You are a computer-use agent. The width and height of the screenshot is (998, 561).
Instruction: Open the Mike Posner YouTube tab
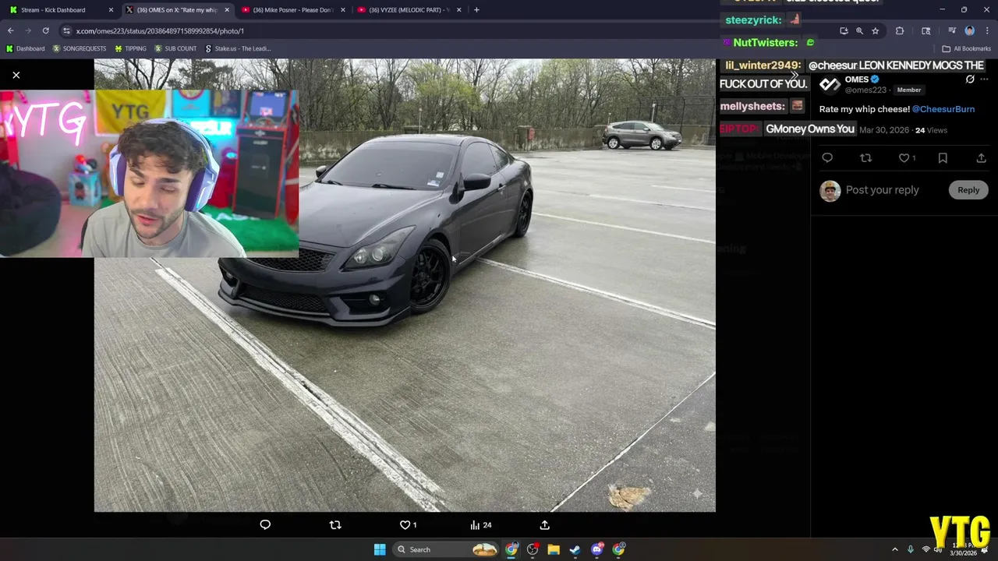pos(292,10)
